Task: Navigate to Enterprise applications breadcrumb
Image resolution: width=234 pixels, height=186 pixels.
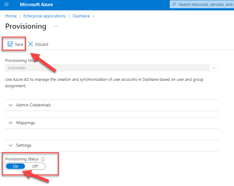Action: (x=44, y=16)
